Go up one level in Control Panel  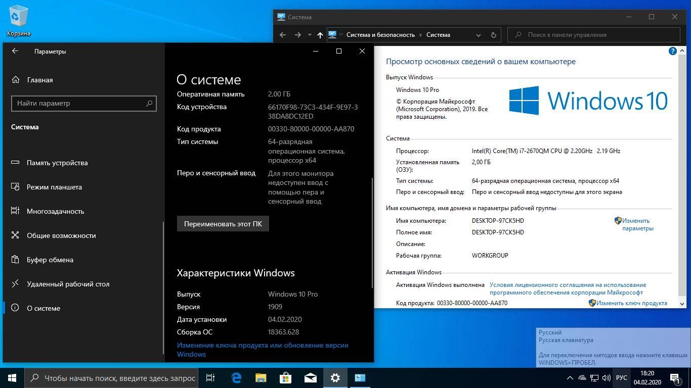[320, 35]
